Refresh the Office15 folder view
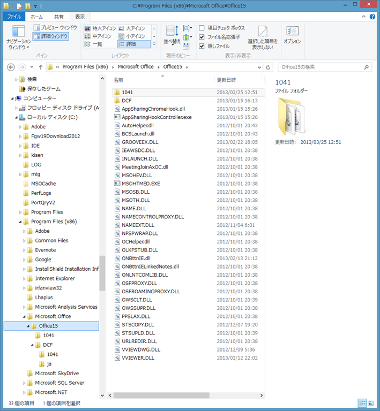 (268, 67)
